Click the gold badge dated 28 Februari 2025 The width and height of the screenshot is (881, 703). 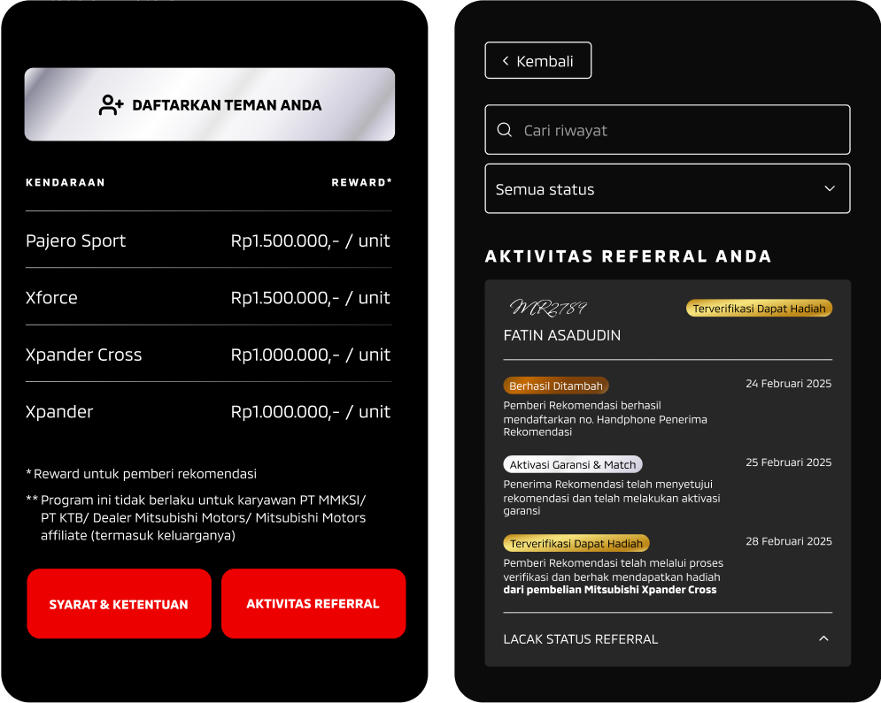576,543
